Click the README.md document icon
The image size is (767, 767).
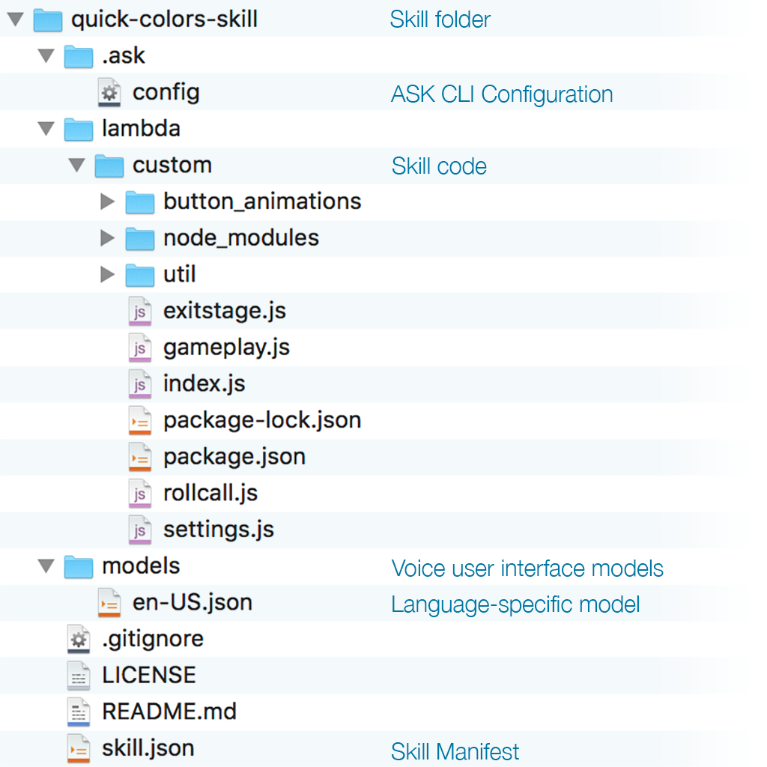coord(79,712)
